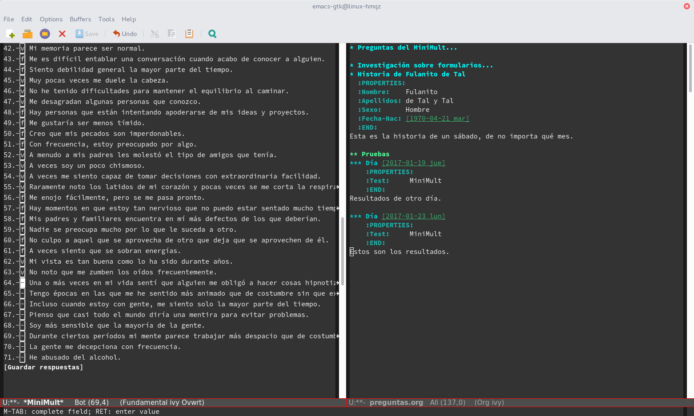This screenshot has height=416, width=694.
Task: Click '(Fundamental ivy Ovwrt)' mode indicator
Action: pos(162,402)
